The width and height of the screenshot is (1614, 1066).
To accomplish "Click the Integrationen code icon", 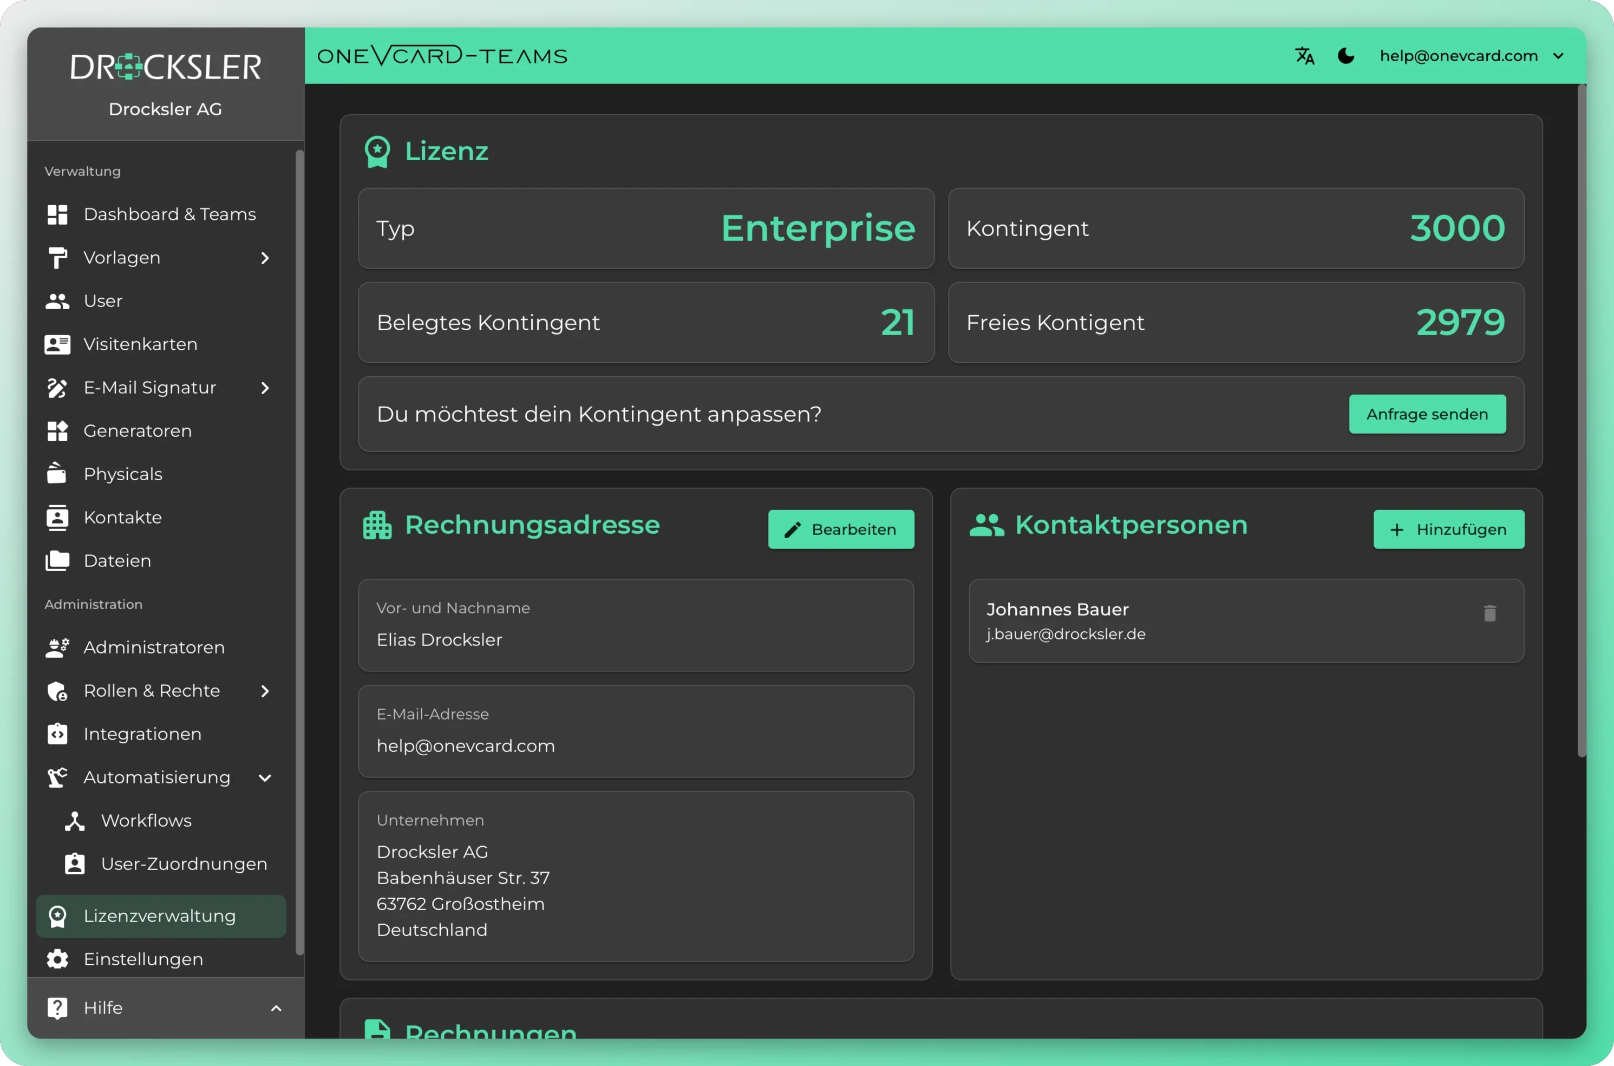I will tap(58, 734).
